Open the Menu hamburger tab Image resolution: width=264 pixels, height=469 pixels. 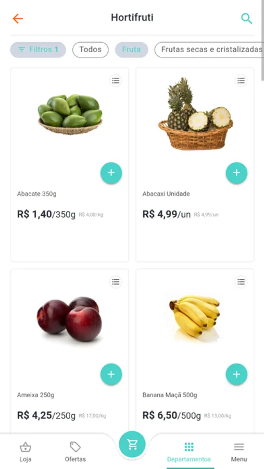239,452
